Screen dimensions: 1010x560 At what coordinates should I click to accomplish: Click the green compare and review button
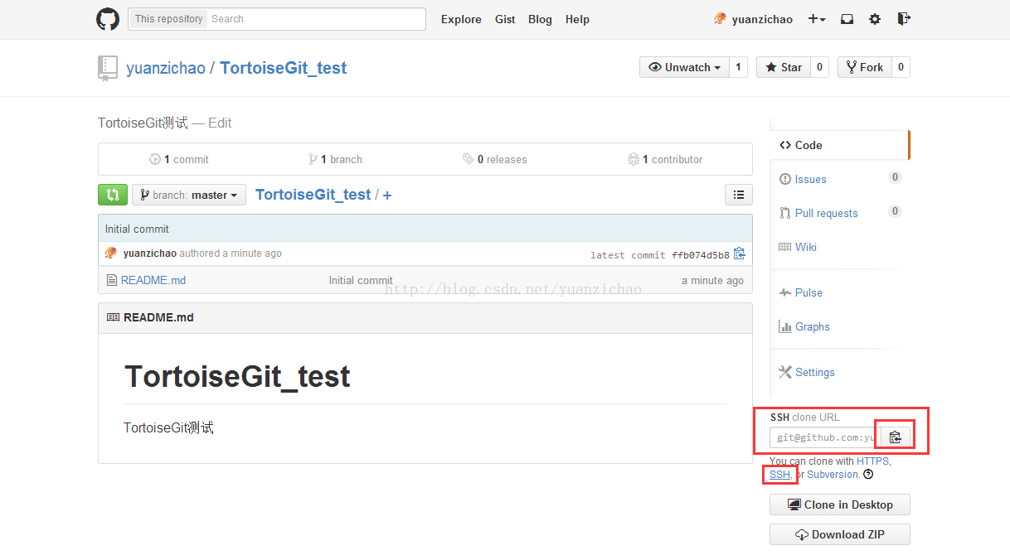click(x=113, y=195)
